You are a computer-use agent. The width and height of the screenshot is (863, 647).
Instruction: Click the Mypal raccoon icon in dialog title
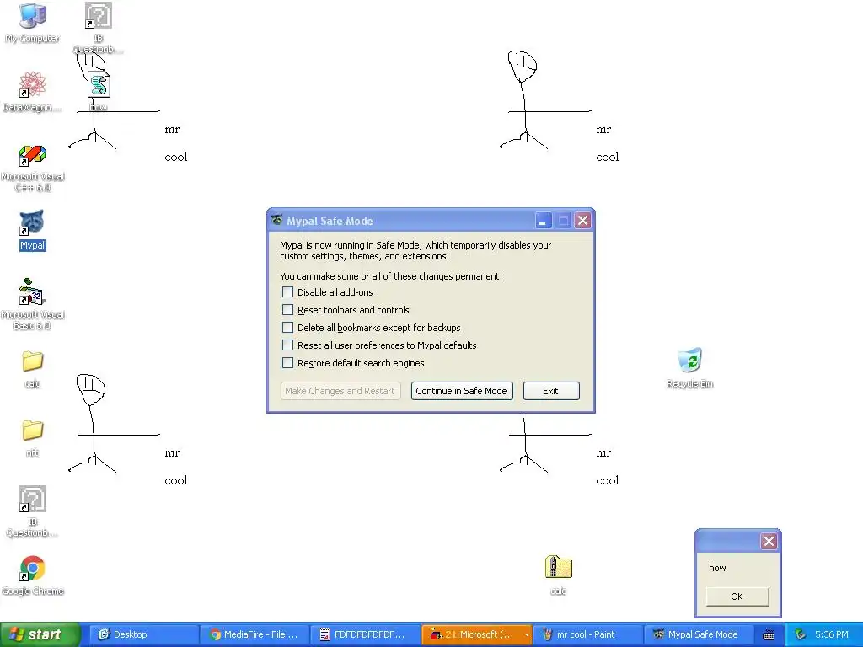click(x=276, y=220)
